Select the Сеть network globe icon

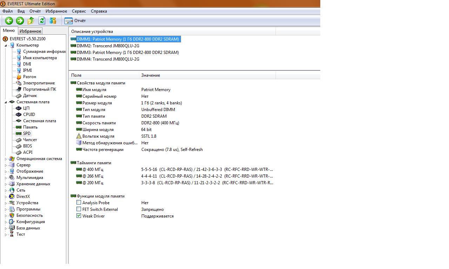tap(12, 190)
